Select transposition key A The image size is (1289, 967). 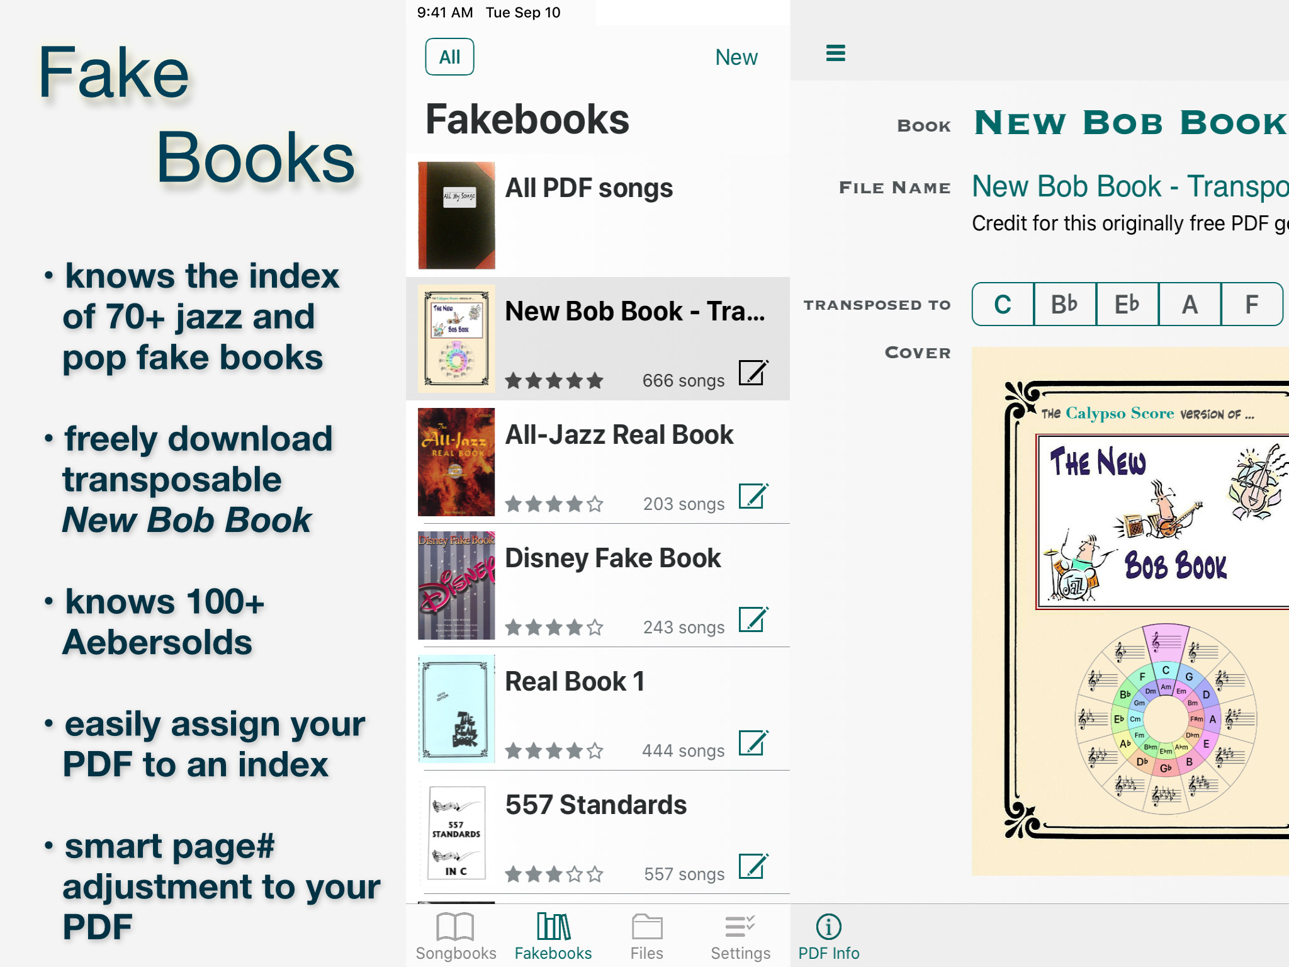point(1190,304)
